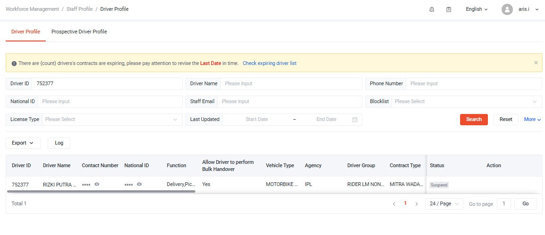Open the English language dropdown
The image size is (545, 235).
477,9
